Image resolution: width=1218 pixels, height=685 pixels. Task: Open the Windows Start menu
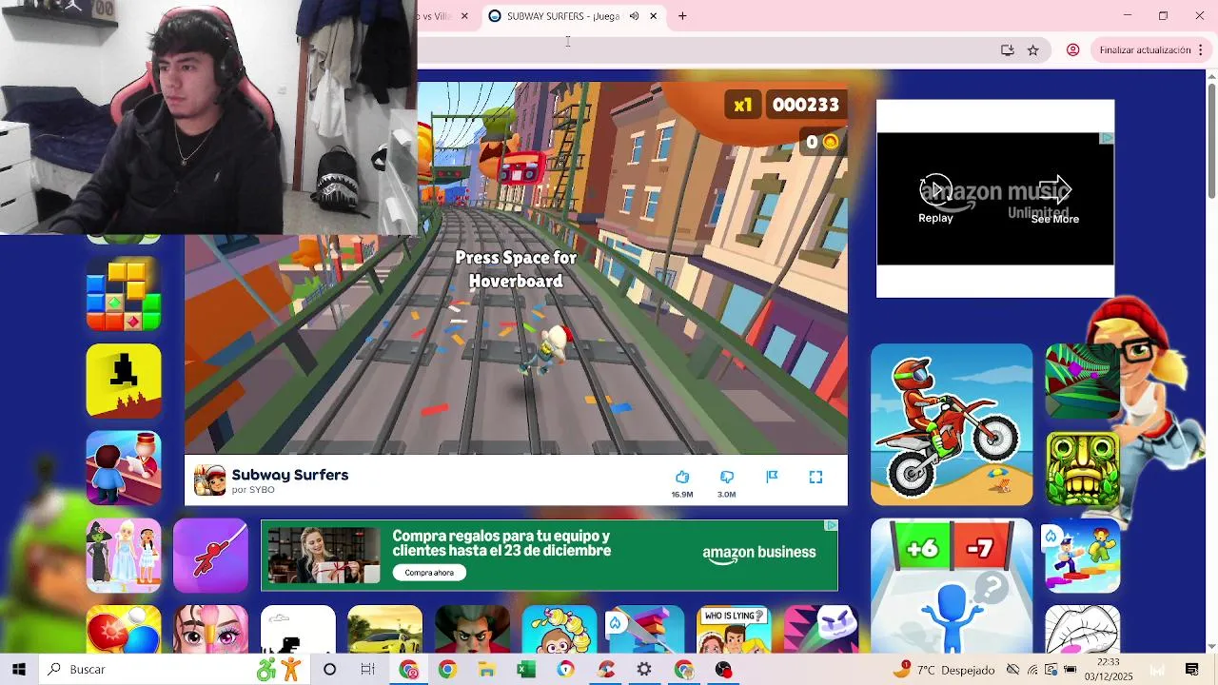point(19,670)
